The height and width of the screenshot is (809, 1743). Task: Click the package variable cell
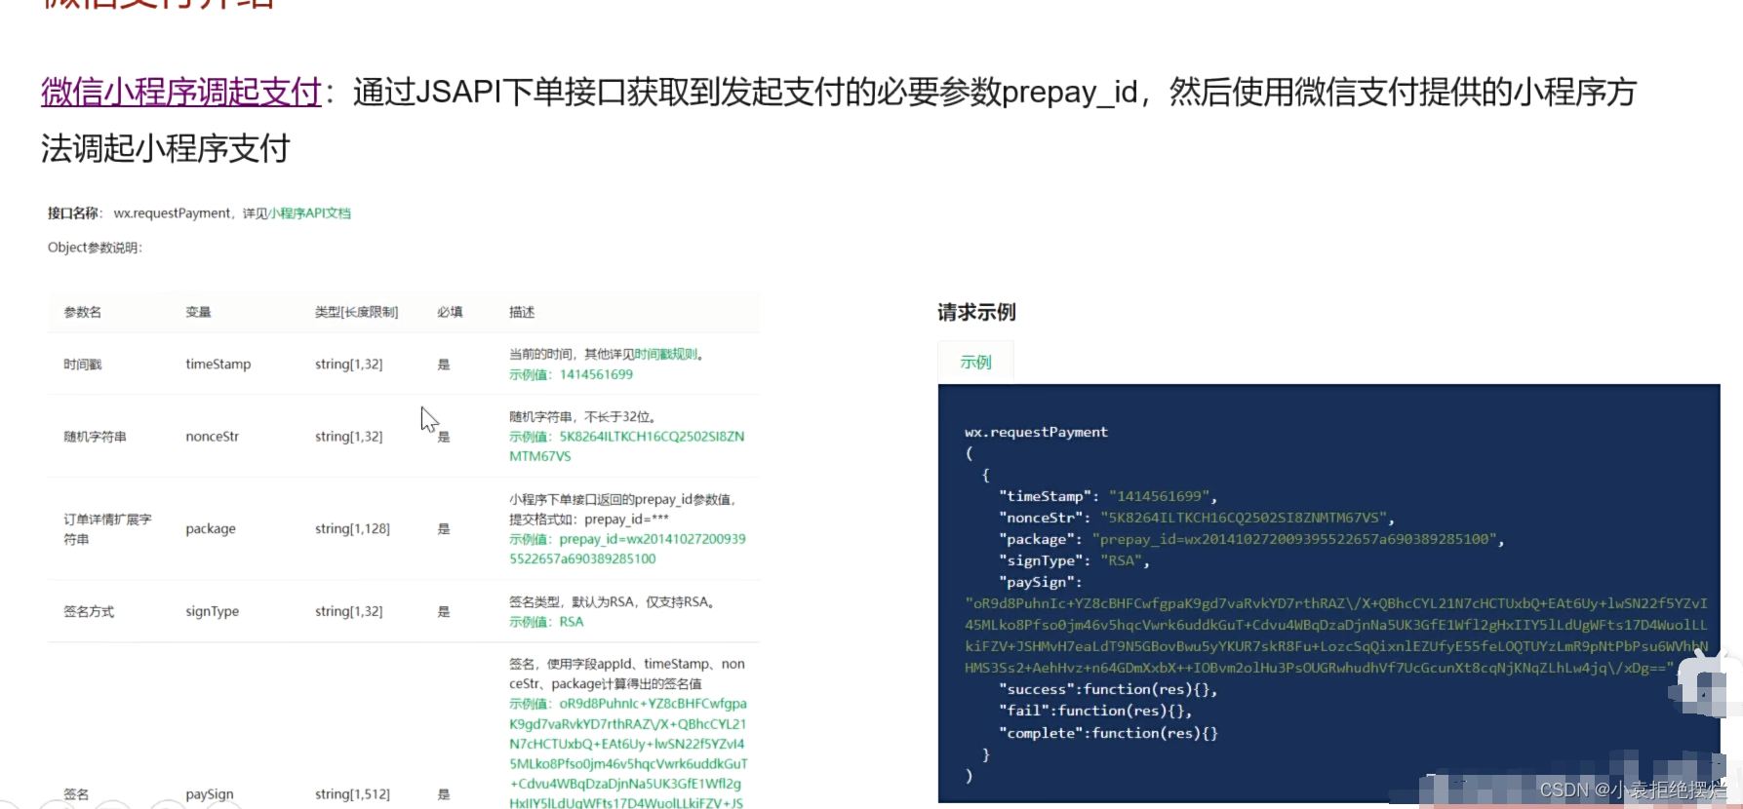[211, 528]
